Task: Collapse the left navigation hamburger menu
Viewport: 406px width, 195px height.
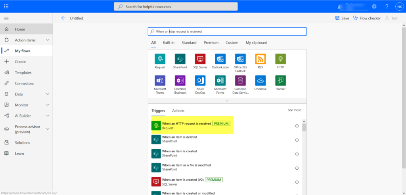Action: coord(6,18)
